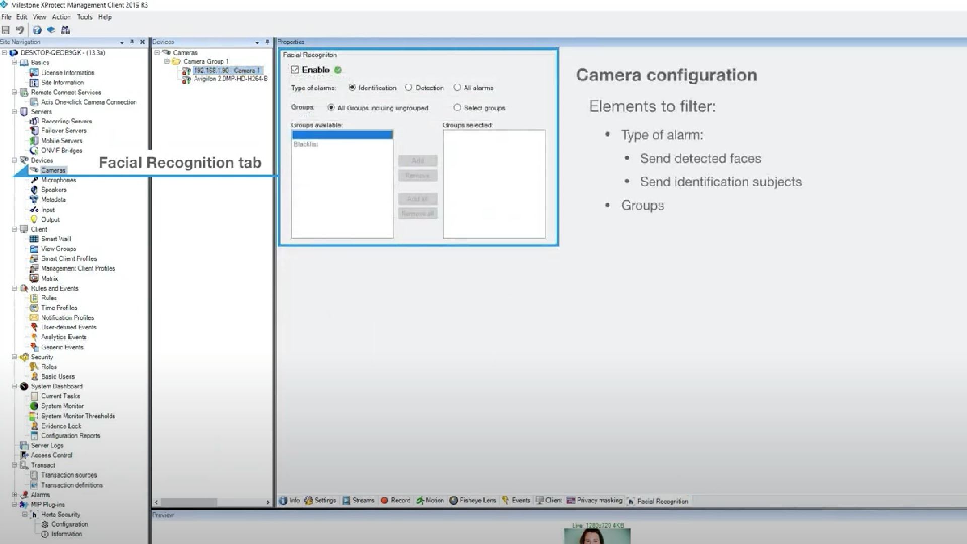Click the camera preview thumbnail
The height and width of the screenshot is (544, 967).
coord(596,536)
